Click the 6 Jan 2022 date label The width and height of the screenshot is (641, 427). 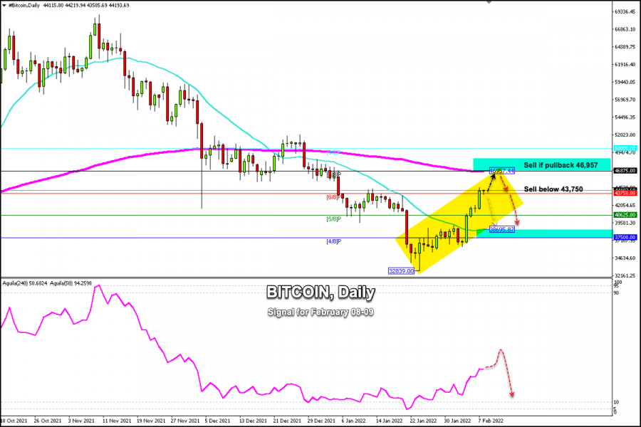pos(354,421)
